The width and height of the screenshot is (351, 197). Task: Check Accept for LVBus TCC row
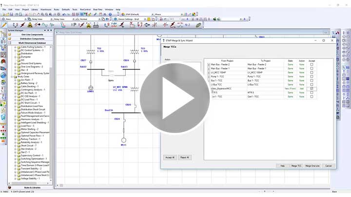point(312,85)
